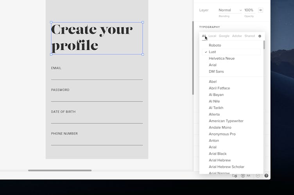Screen dimensions: 294x195
Task: Select the checked Lust font
Action: coord(231,52)
